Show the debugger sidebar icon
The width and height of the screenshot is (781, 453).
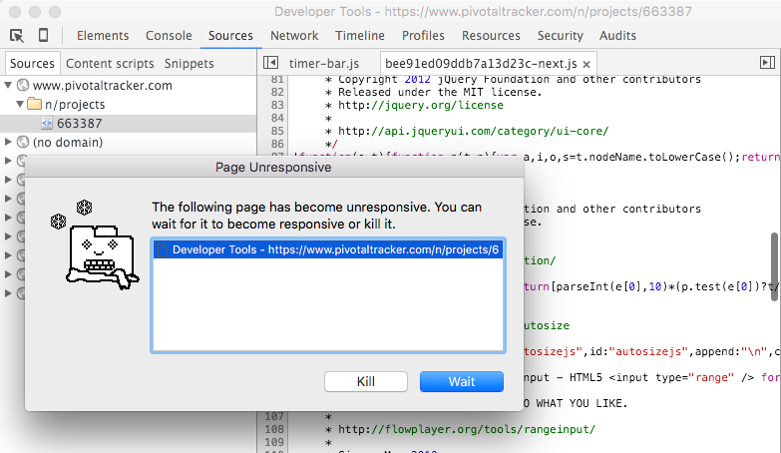[x=767, y=63]
